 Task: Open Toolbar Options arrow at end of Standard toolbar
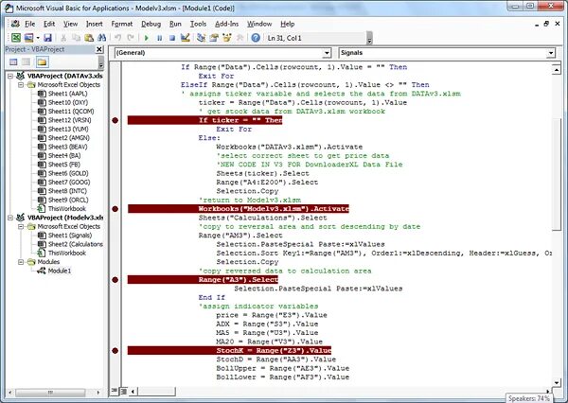pos(369,38)
